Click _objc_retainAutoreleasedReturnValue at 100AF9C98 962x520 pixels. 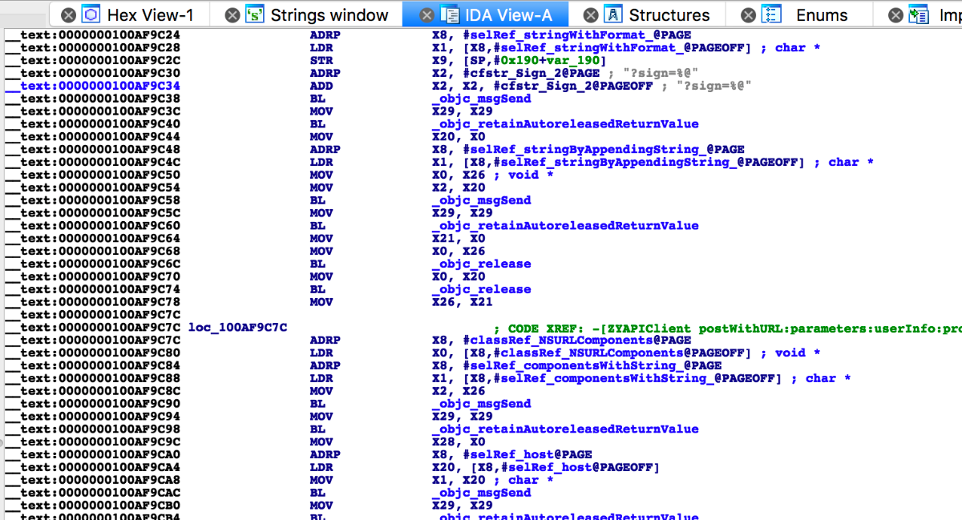point(565,429)
